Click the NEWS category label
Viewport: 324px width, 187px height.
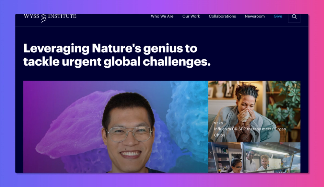218,123
